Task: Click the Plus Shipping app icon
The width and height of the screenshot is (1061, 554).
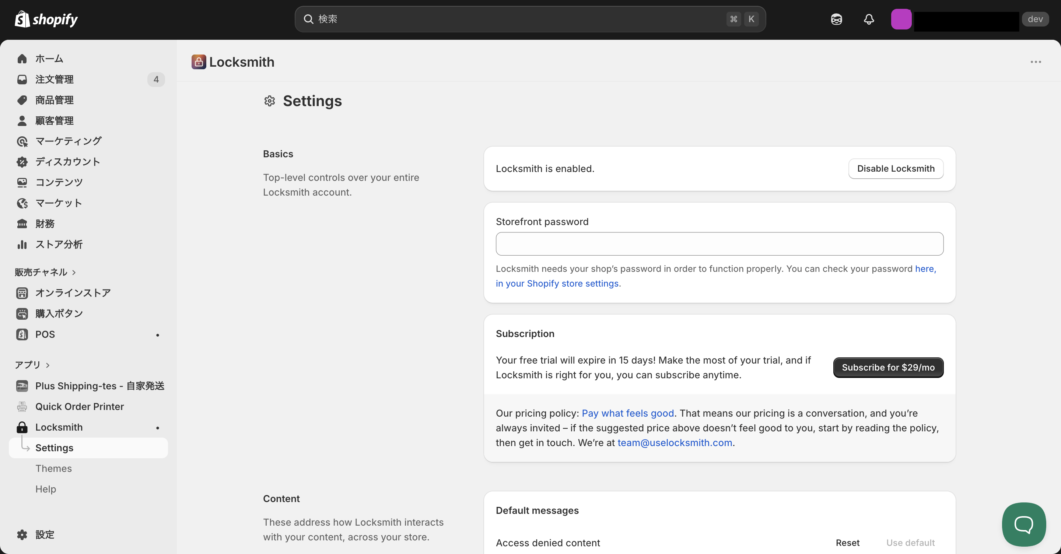Action: coord(22,386)
